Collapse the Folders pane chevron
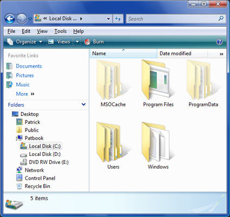This screenshot has height=217, width=230. coord(83,104)
